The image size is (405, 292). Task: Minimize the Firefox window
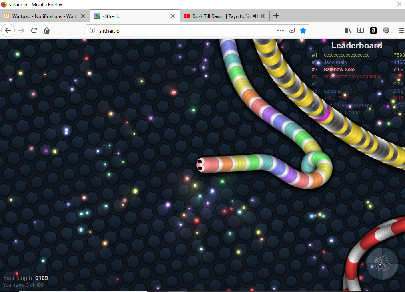363,4
